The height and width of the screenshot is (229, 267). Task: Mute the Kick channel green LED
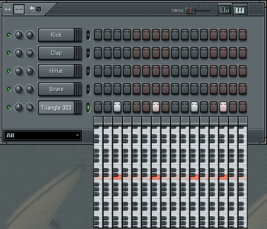pyautogui.click(x=9, y=35)
